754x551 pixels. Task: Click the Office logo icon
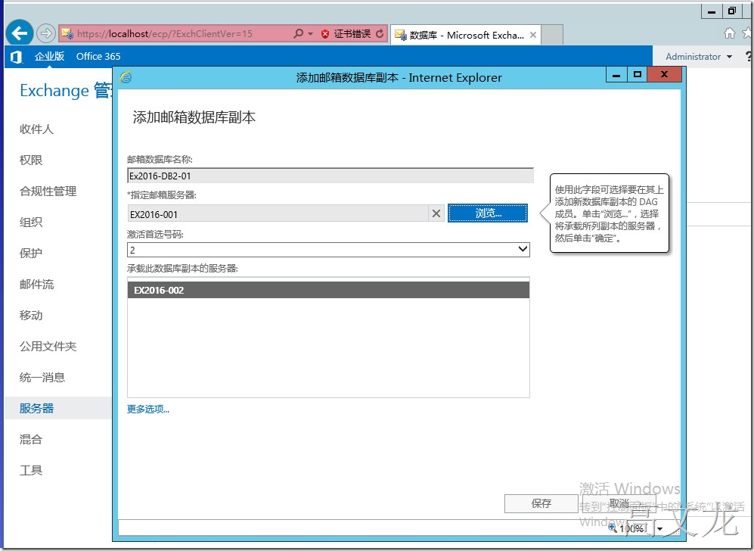click(16, 57)
